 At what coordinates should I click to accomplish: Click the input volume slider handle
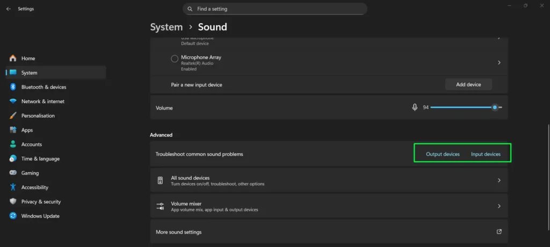point(495,107)
